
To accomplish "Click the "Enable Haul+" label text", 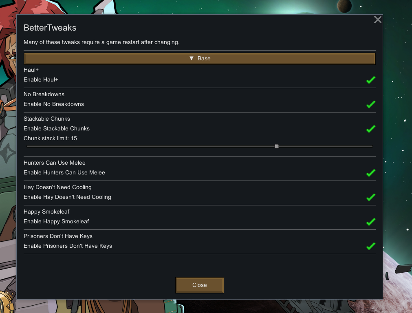I will tap(41, 79).
